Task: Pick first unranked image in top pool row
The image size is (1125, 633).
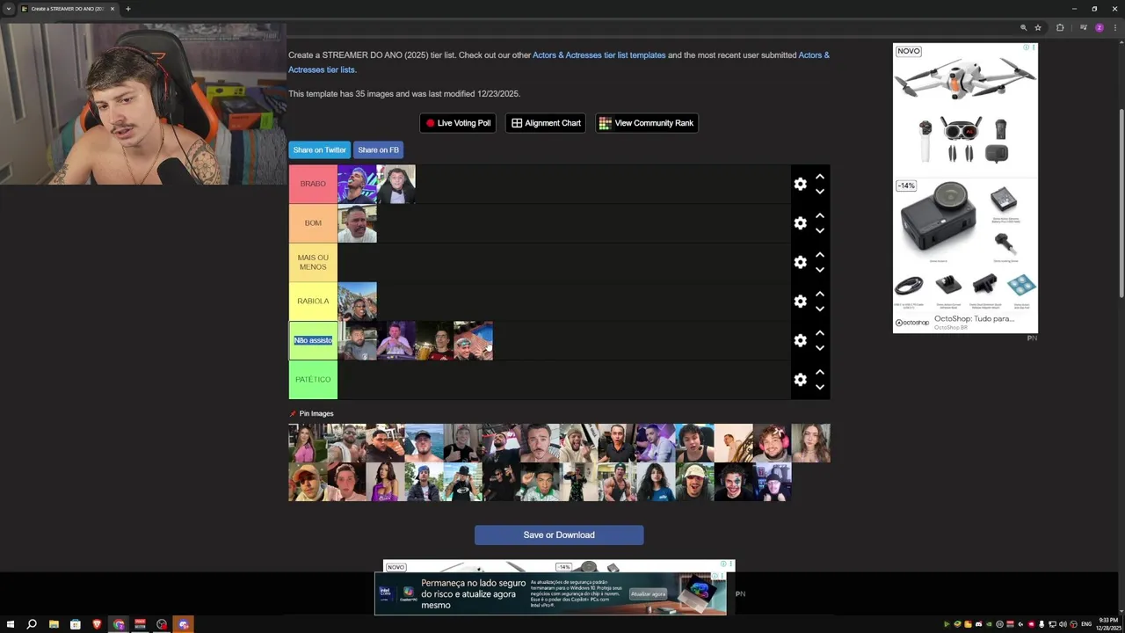Action: [308, 443]
